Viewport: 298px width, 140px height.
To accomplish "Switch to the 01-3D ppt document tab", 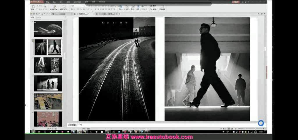I will pos(107,14).
